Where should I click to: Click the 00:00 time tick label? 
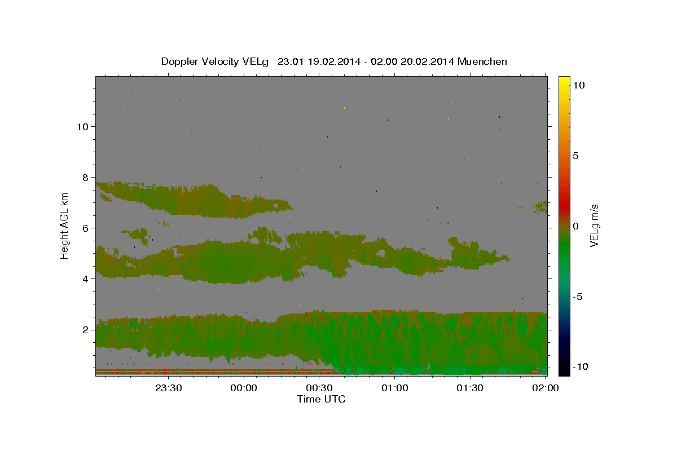click(244, 388)
